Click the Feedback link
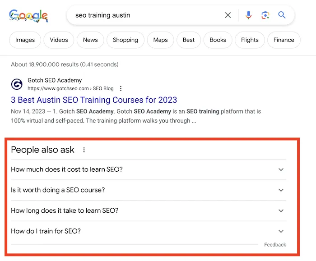316x261 pixels. point(275,245)
